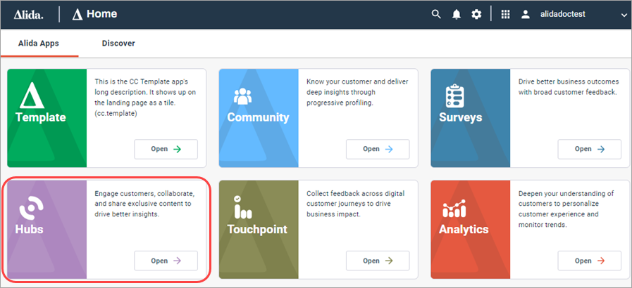
Task: Click the Template app description text
Action: click(x=146, y=98)
